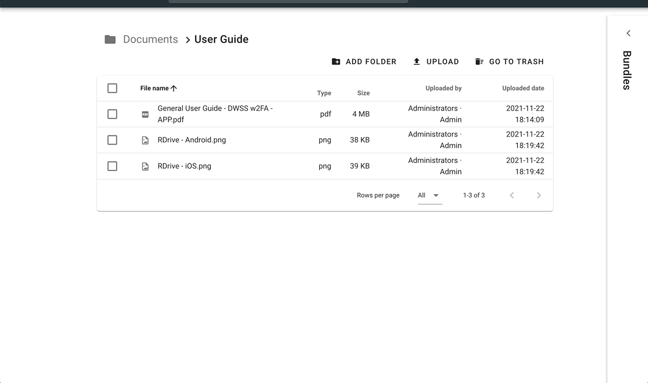The width and height of the screenshot is (648, 383).
Task: Open RDrive - Android.png
Action: click(x=191, y=140)
